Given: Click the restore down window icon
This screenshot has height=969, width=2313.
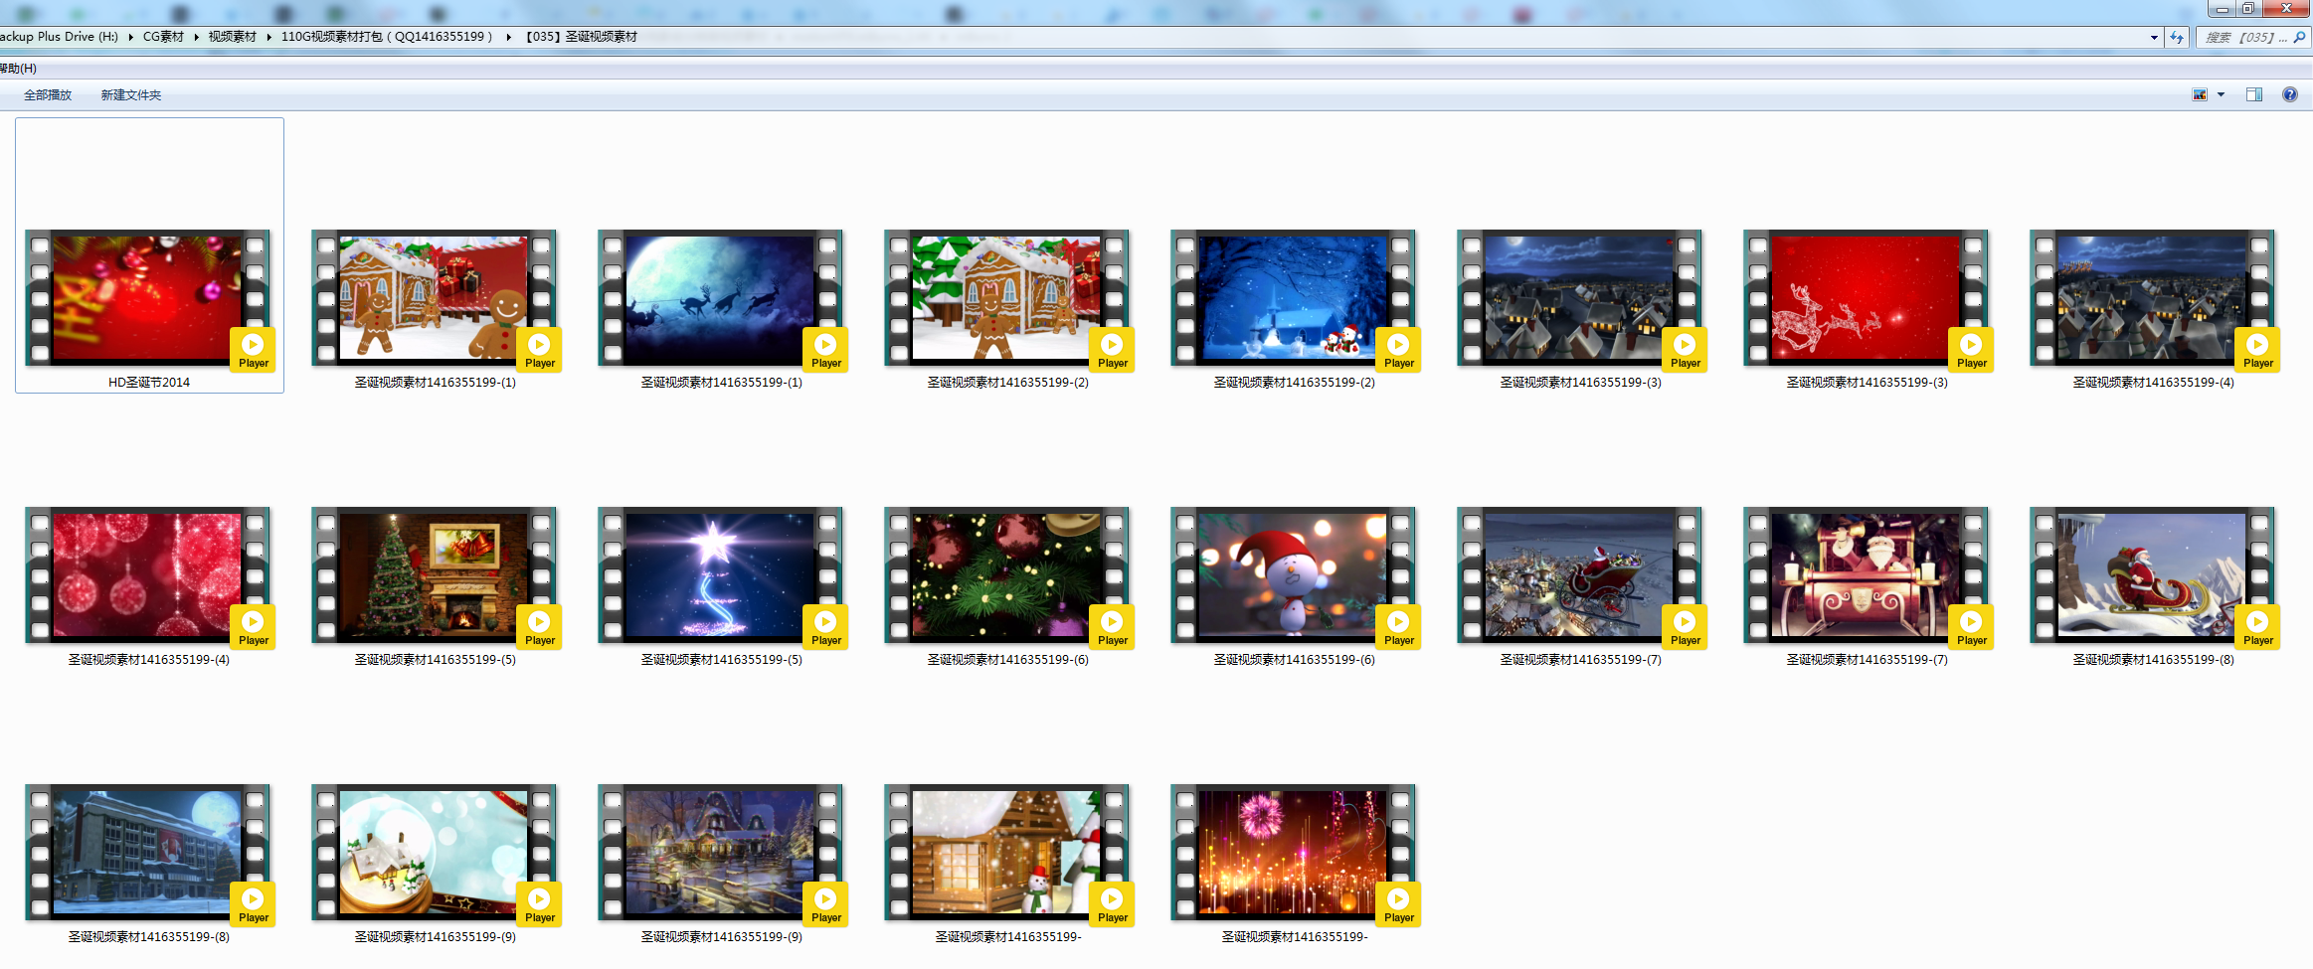Looking at the screenshot, I should point(2247,8).
